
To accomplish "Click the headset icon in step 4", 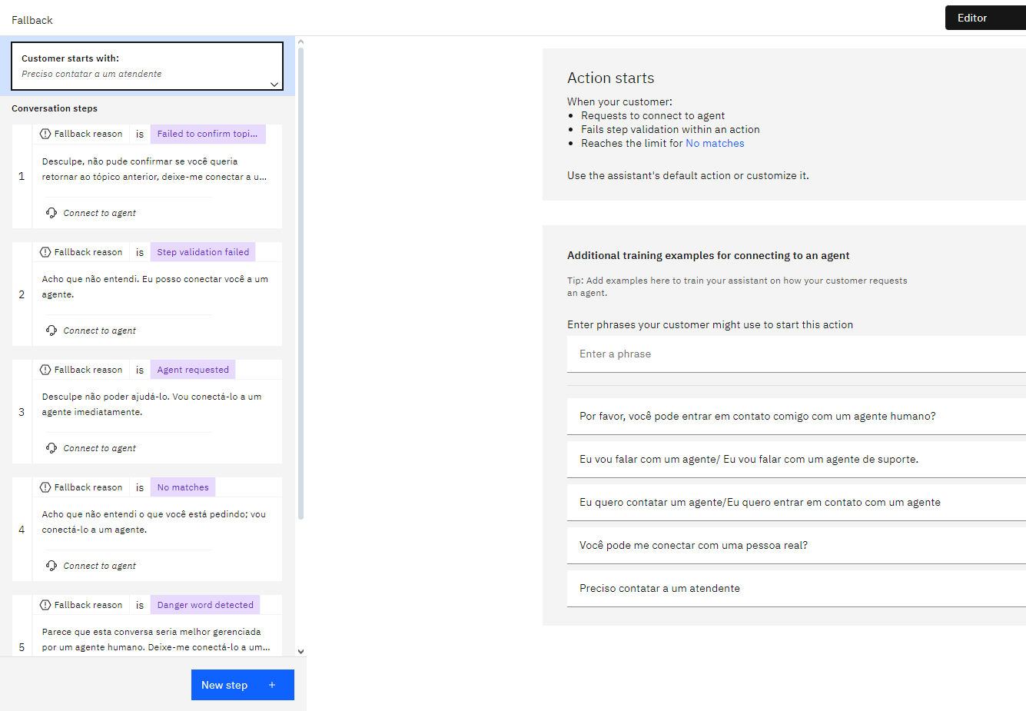I will 51,566.
